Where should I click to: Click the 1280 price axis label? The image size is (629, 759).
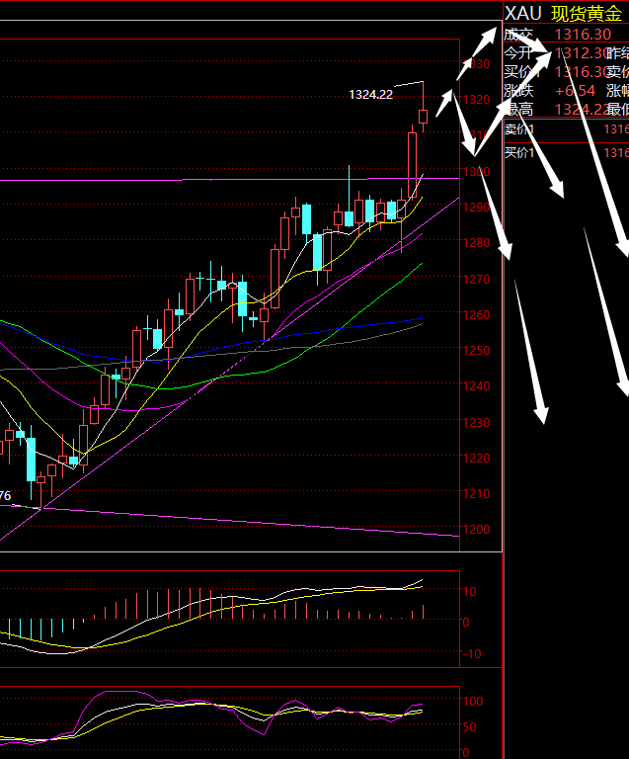click(x=477, y=243)
